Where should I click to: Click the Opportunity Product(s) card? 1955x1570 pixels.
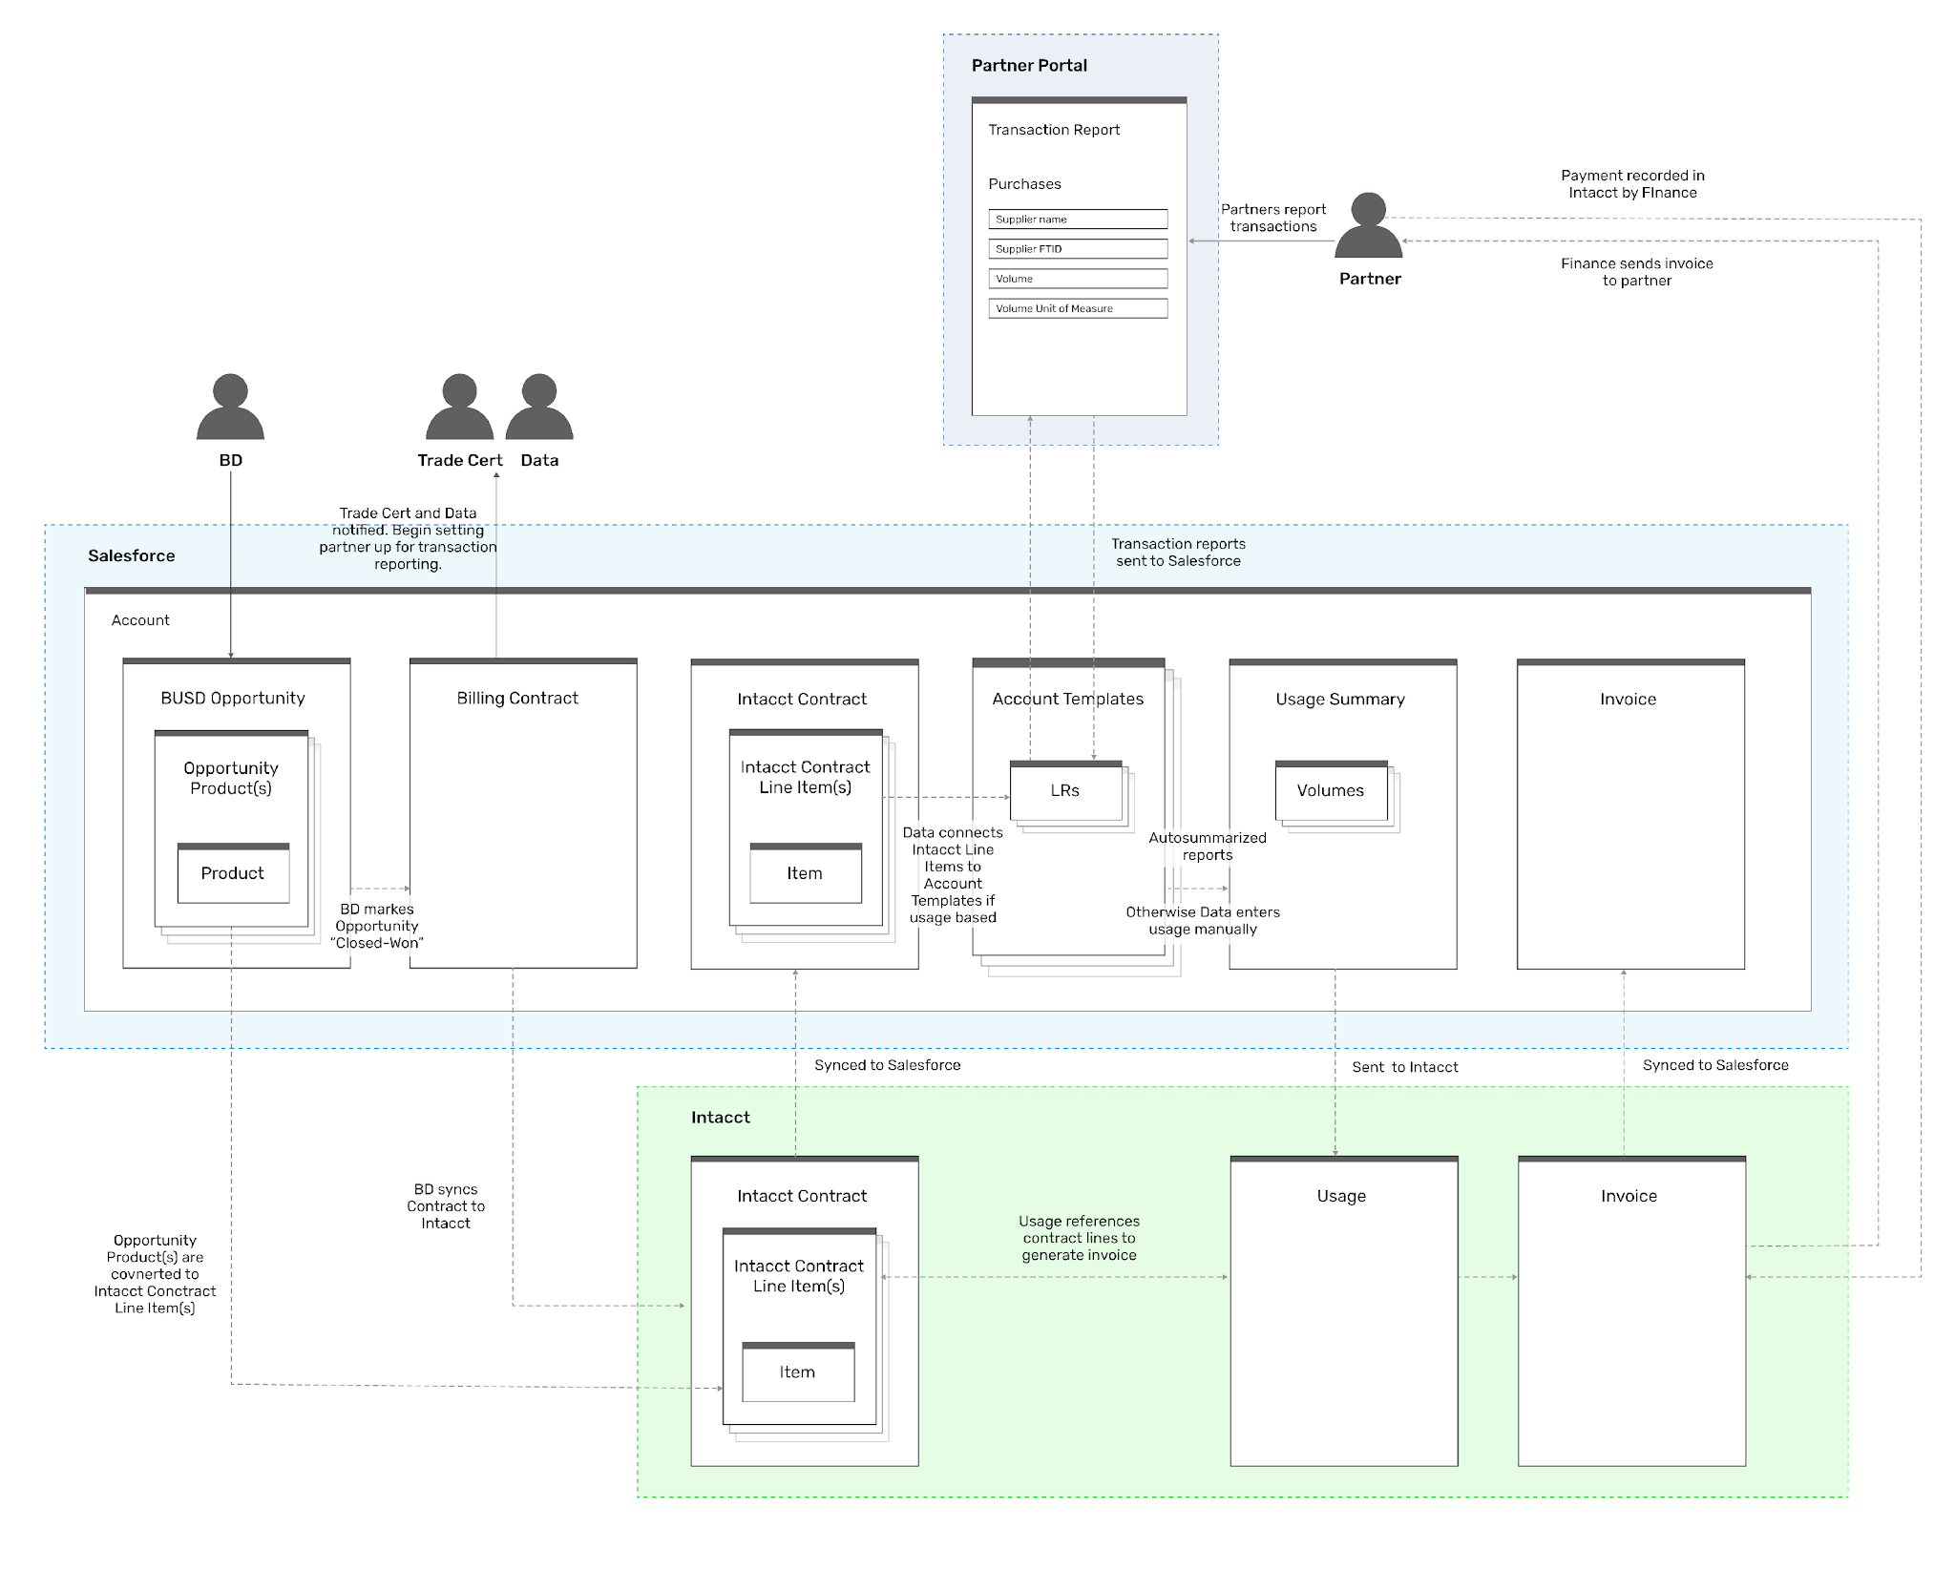[231, 828]
